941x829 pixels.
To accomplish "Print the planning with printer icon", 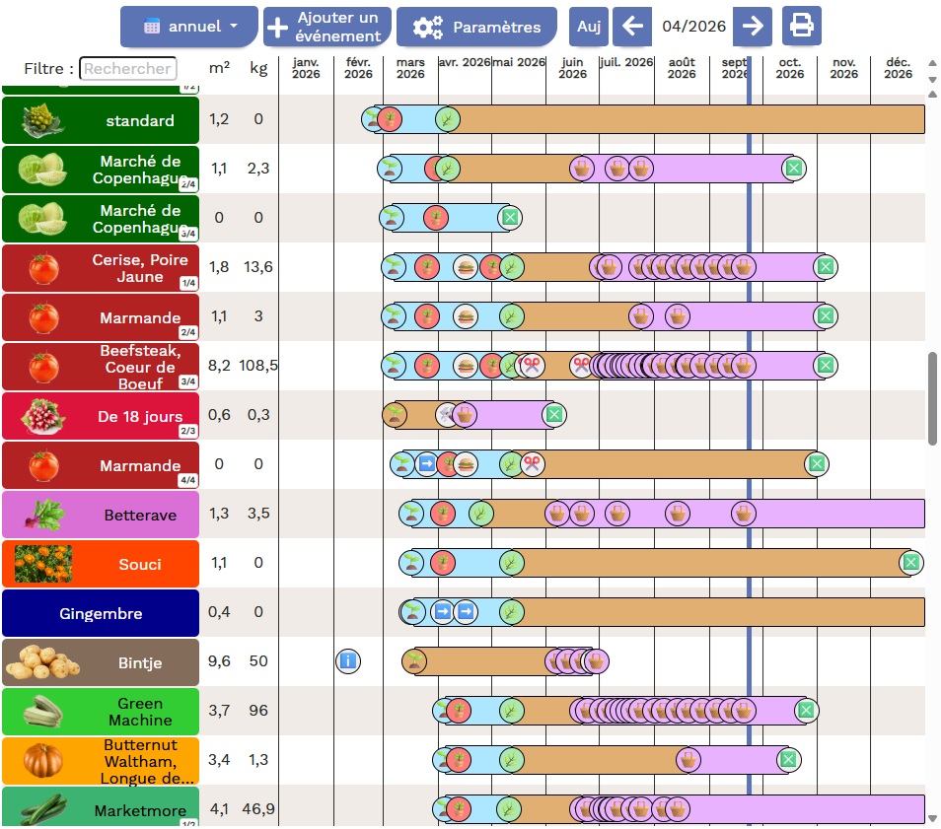I will click(x=802, y=27).
